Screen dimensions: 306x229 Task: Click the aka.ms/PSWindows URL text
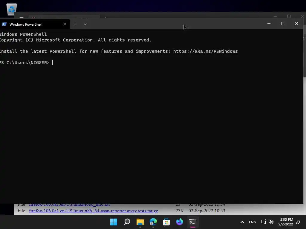point(206,51)
